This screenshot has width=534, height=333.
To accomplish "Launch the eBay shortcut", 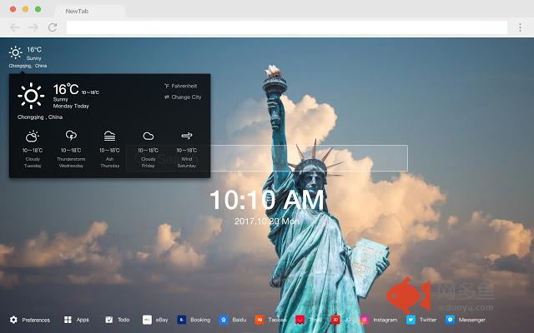I will (148, 320).
